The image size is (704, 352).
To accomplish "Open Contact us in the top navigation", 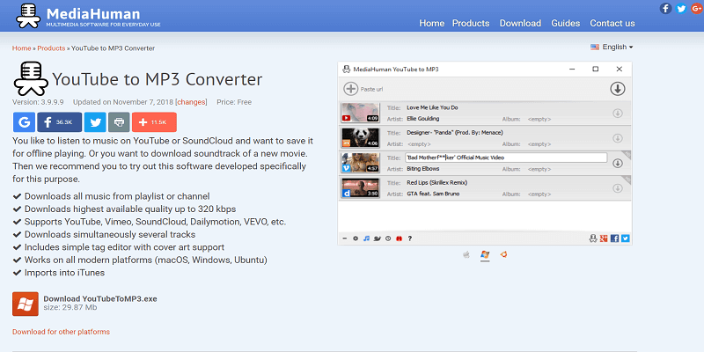I will 612,23.
